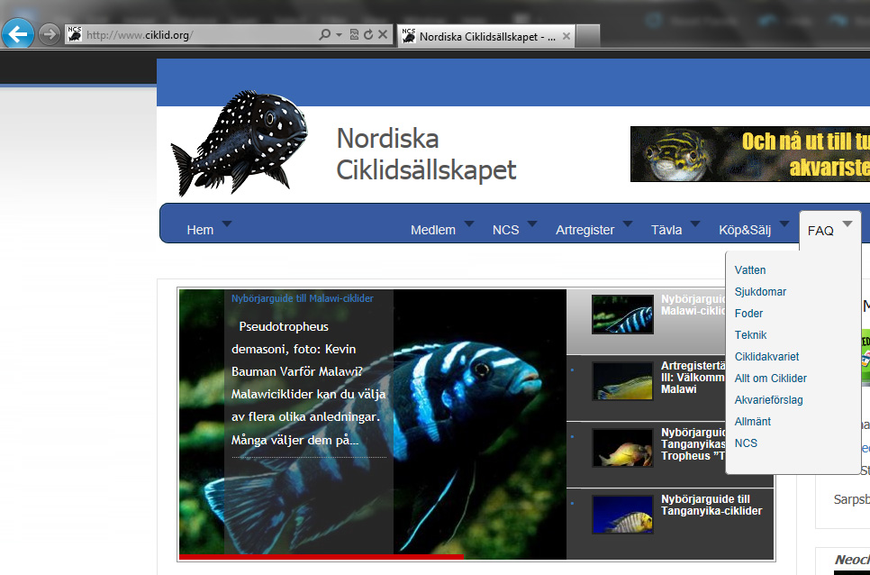Open the Hem menu item
Screen dimensions: 870x575
tap(200, 230)
